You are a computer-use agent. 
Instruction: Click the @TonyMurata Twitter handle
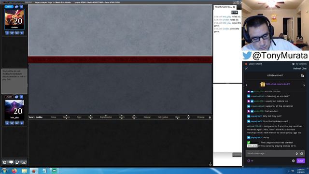tap(280, 56)
